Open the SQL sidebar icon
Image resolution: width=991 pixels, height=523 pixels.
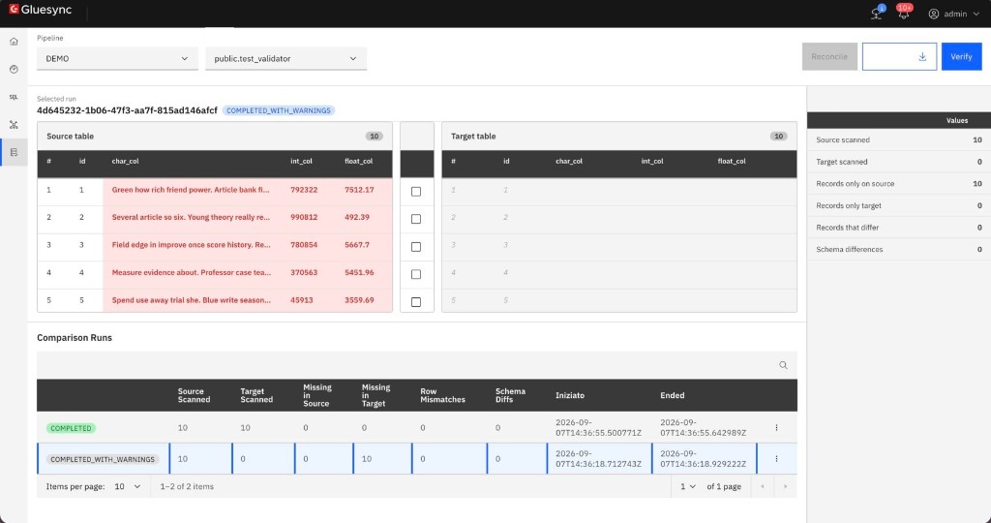coord(14,97)
